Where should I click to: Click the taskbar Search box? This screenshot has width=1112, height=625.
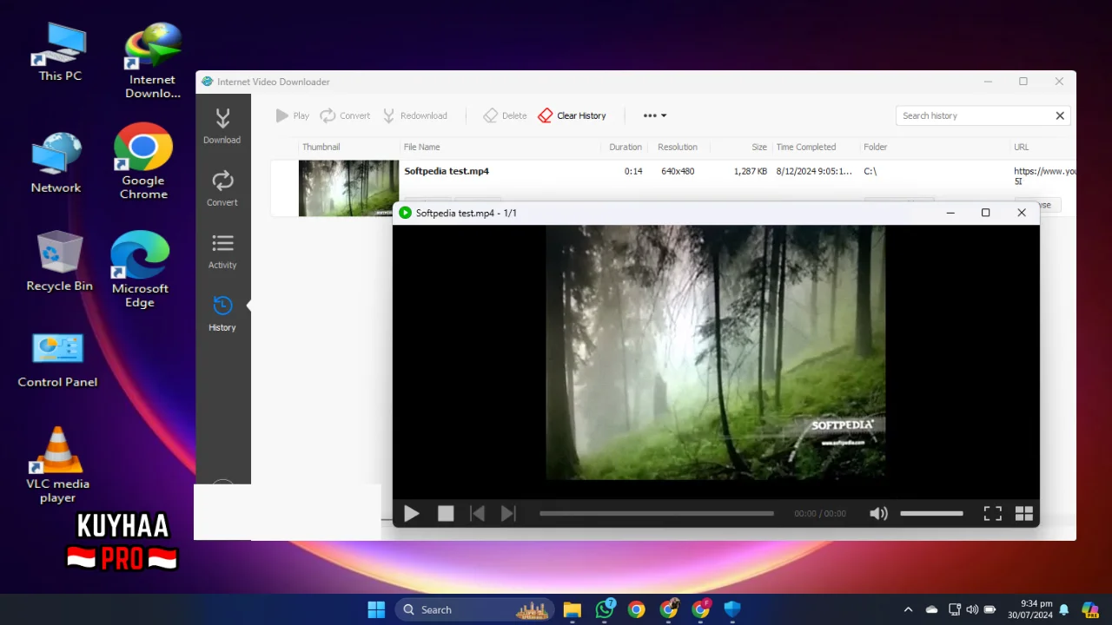click(475, 609)
